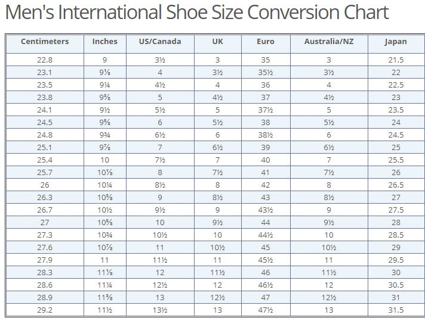Image resolution: width=425 pixels, height=321 pixels.
Task: Select the US/Canada column header
Action: (160, 42)
